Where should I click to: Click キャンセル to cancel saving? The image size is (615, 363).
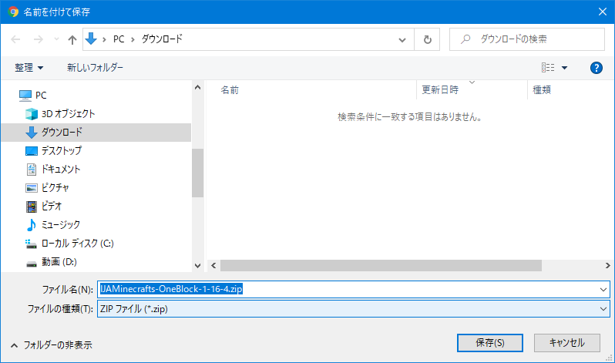point(567,343)
